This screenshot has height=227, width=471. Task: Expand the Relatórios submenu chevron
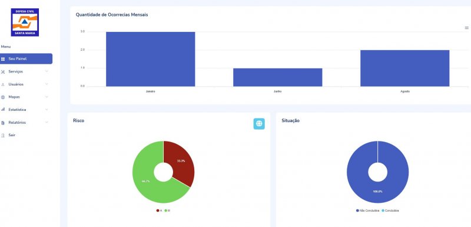(x=47, y=123)
